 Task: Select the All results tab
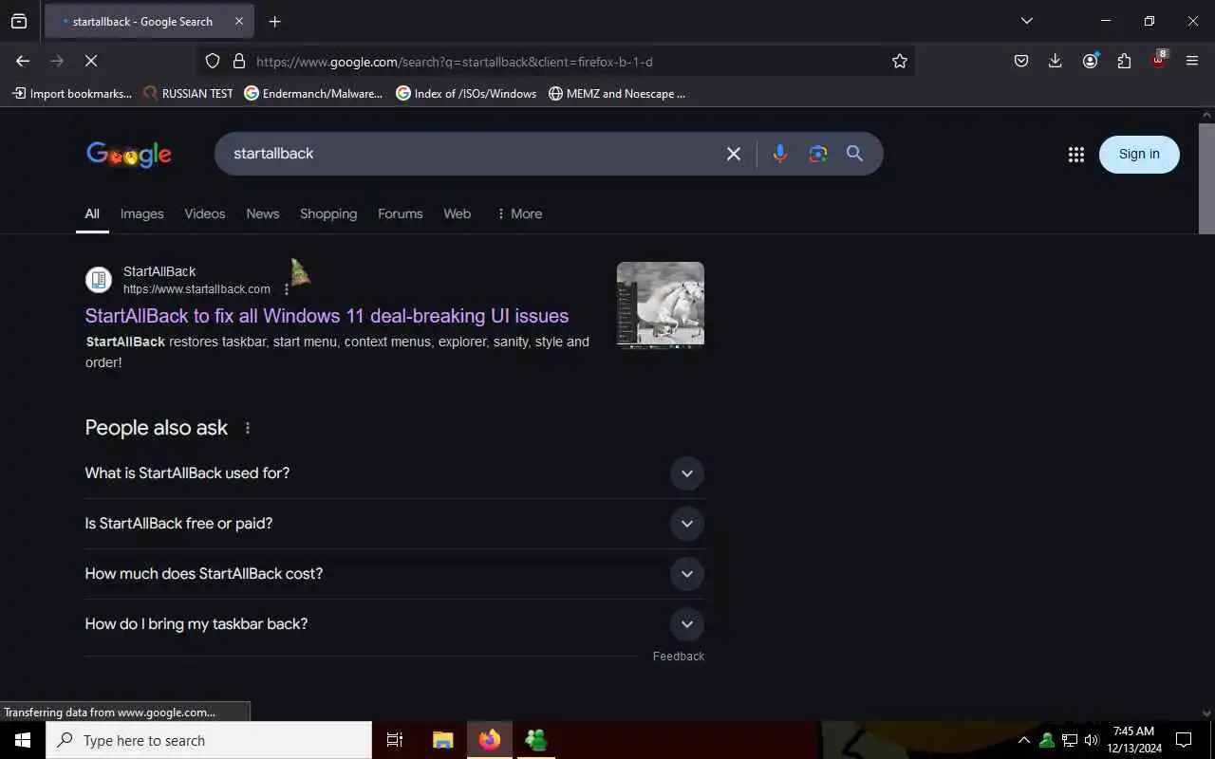pos(92,213)
